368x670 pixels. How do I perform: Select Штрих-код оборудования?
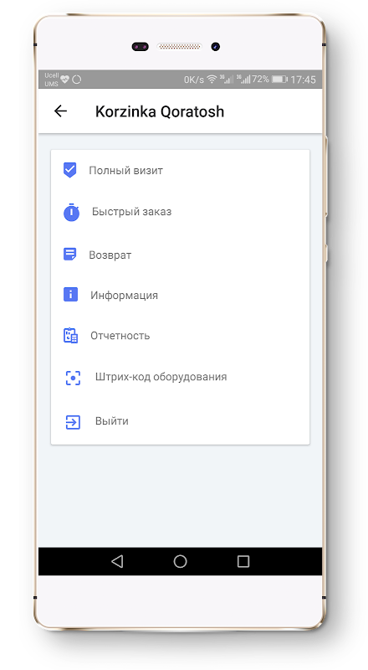point(180,378)
